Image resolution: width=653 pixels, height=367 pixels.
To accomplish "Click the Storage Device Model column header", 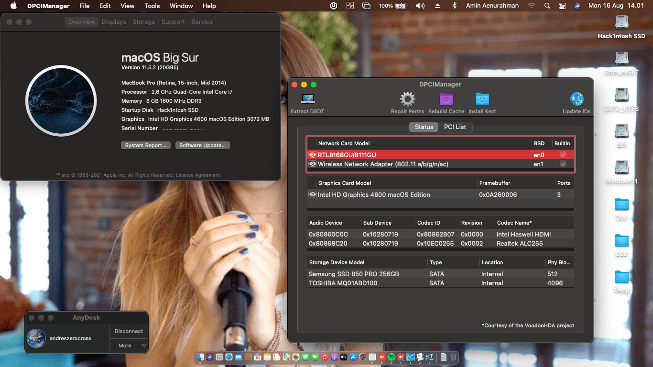I will pos(337,262).
